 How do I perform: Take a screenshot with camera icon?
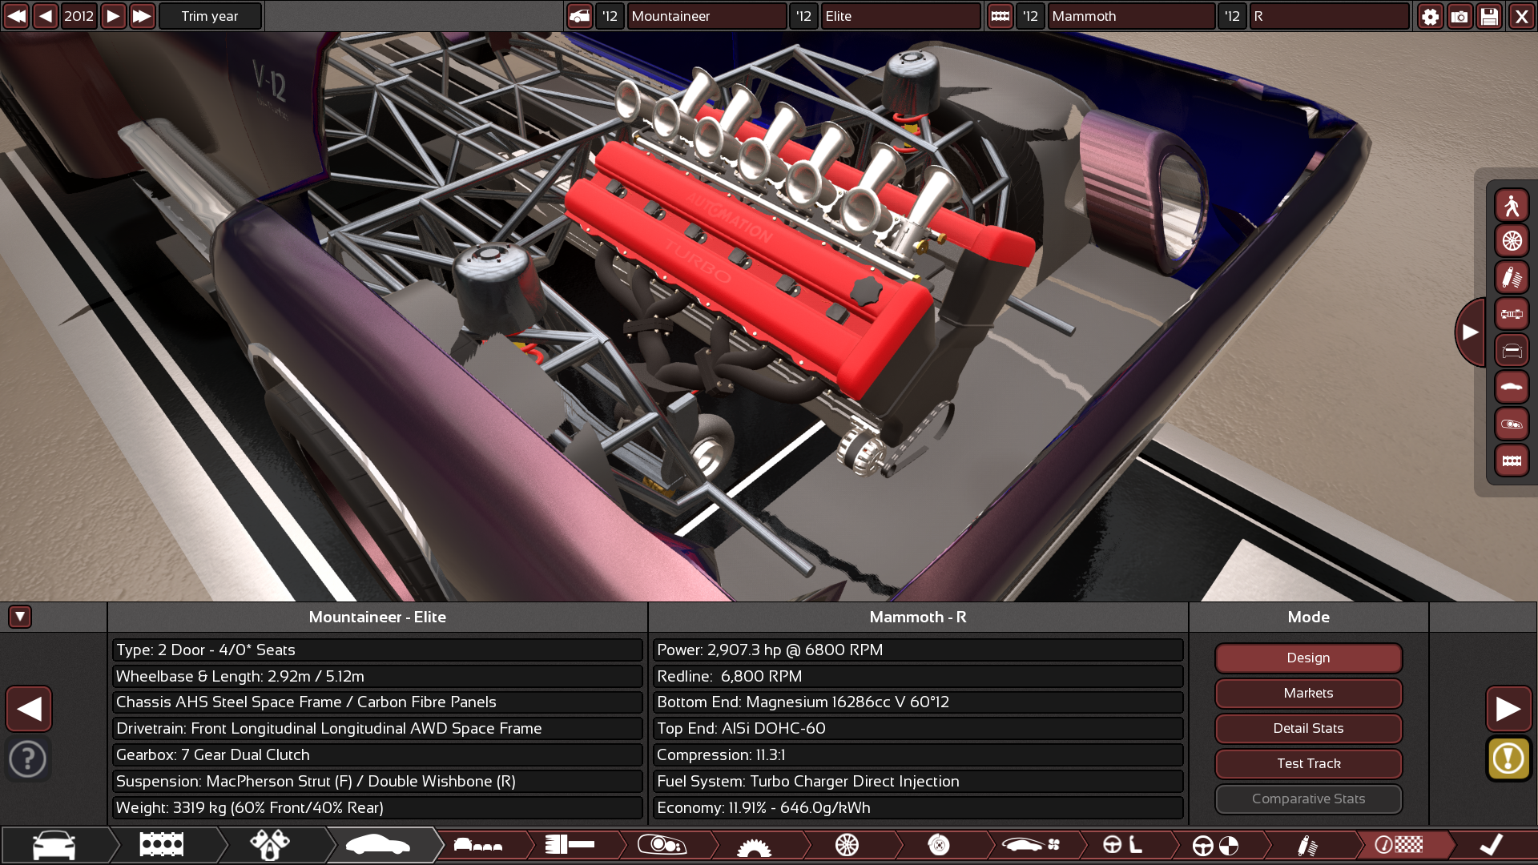click(x=1459, y=16)
